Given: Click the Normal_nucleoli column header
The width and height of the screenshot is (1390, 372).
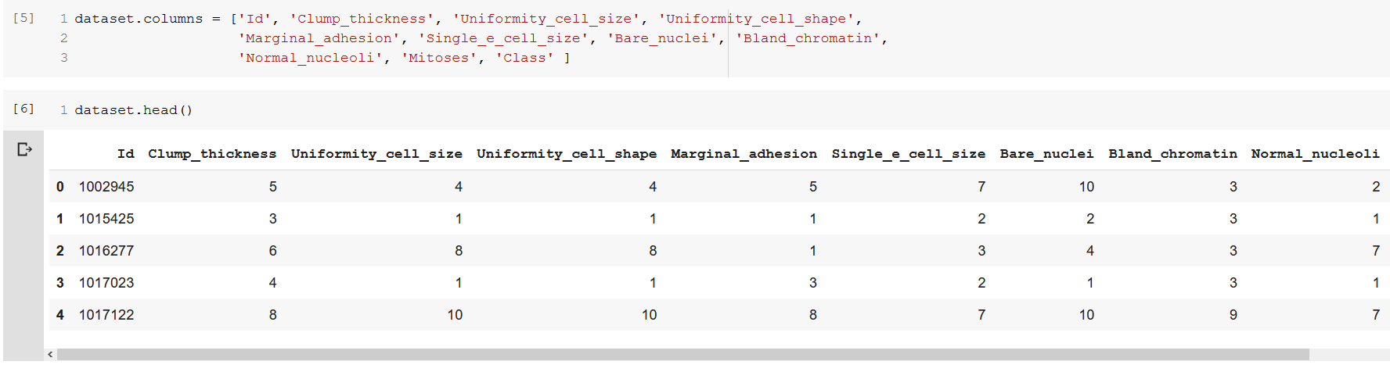Looking at the screenshot, I should pyautogui.click(x=1315, y=154).
